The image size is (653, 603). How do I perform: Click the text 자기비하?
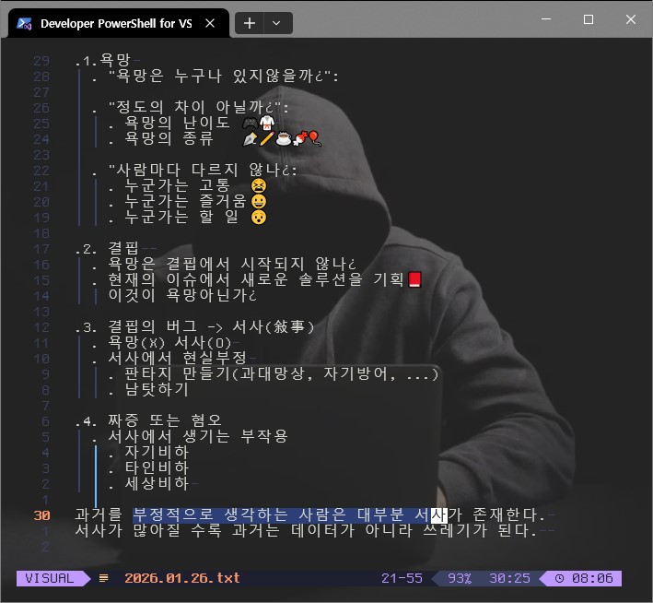[157, 452]
